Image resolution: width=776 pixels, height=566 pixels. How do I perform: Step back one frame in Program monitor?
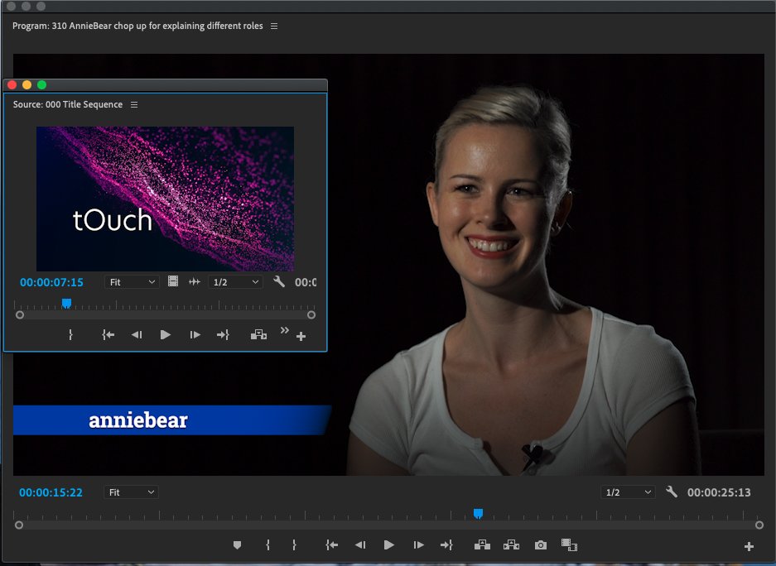tap(360, 545)
